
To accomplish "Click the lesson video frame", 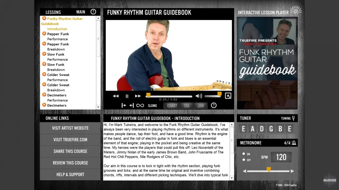I will (x=169, y=55).
